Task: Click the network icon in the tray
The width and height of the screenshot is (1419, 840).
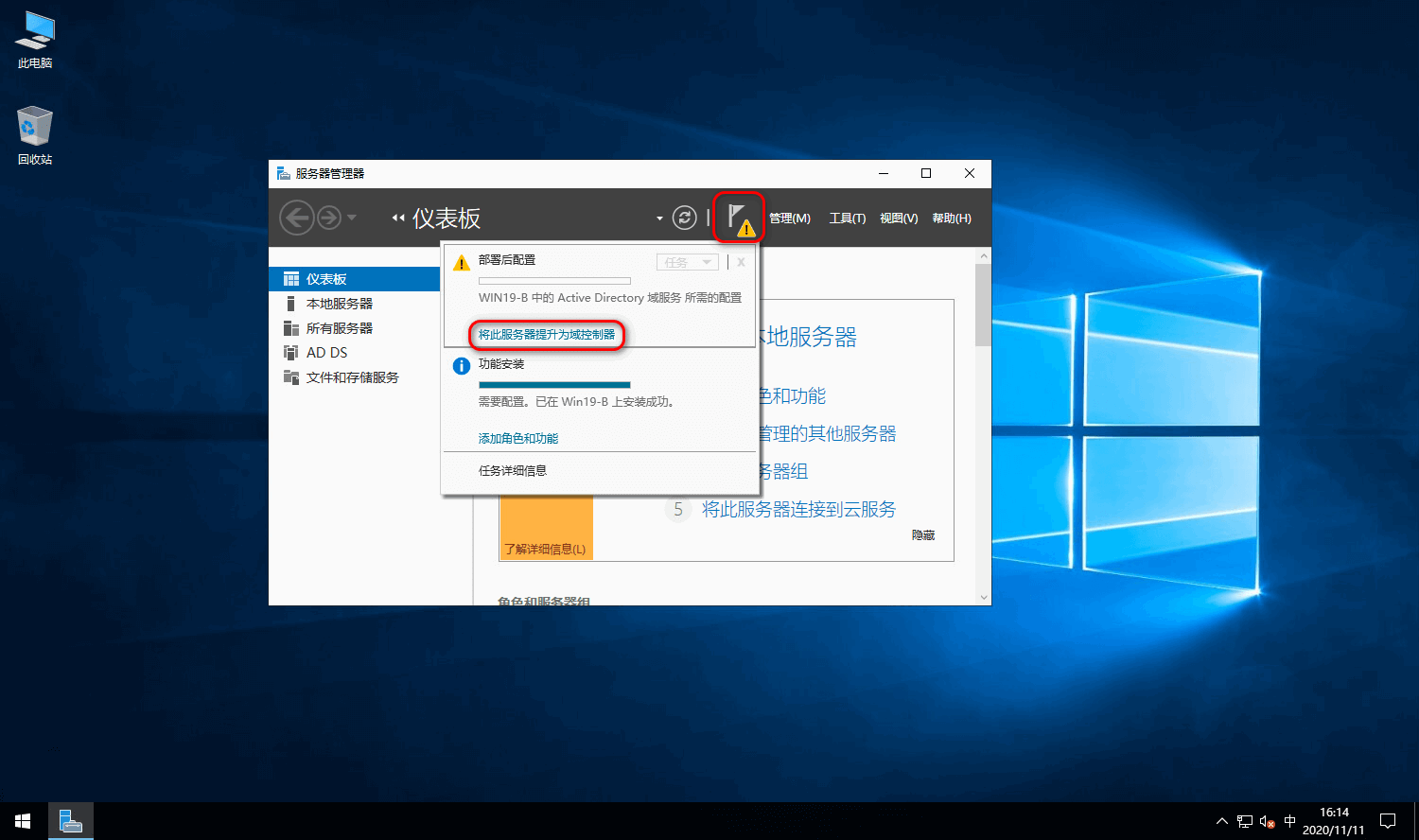Action: [x=1245, y=821]
